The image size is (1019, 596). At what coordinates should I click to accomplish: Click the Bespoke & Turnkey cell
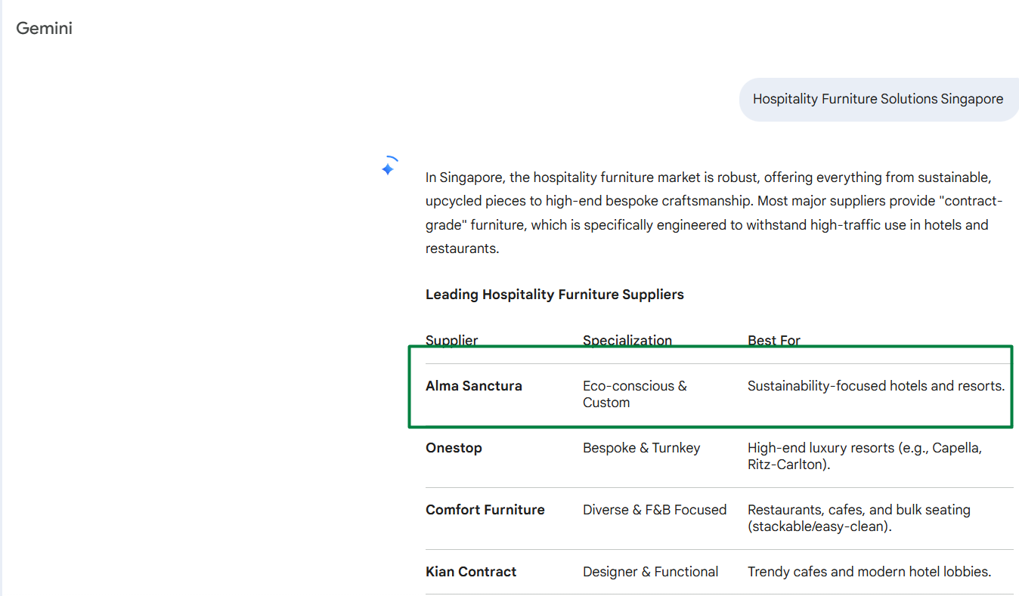641,448
